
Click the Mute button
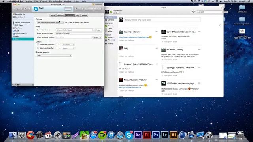pos(27,9)
